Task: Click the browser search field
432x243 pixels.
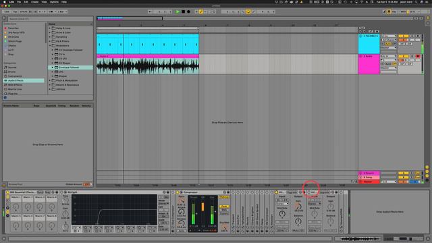Action: pos(50,19)
